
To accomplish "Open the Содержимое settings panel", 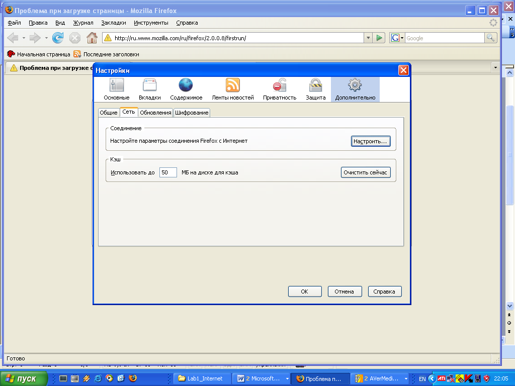I will 186,89.
